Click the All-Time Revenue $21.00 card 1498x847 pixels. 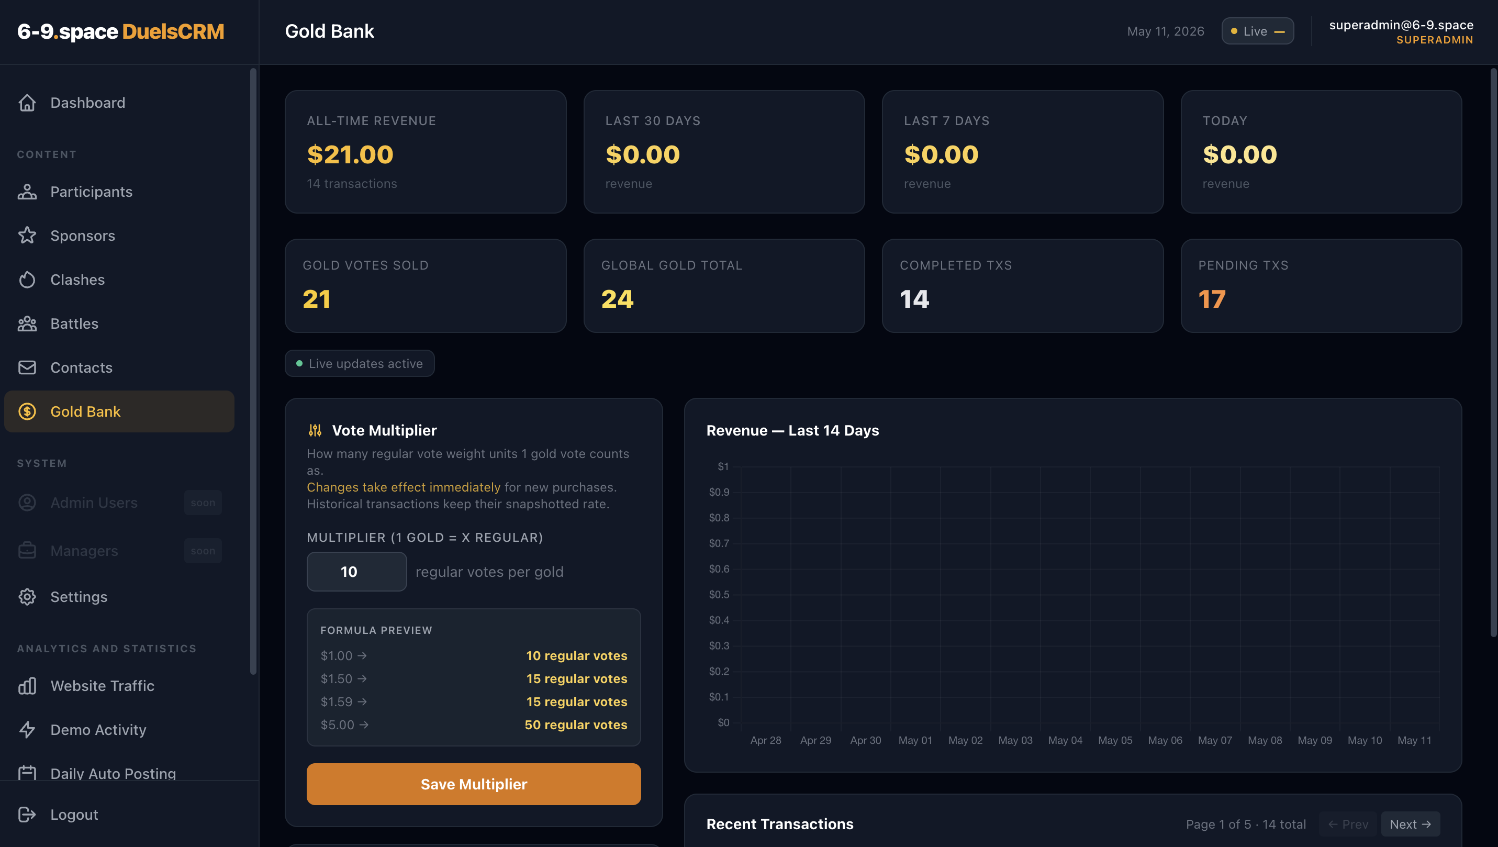(x=426, y=152)
